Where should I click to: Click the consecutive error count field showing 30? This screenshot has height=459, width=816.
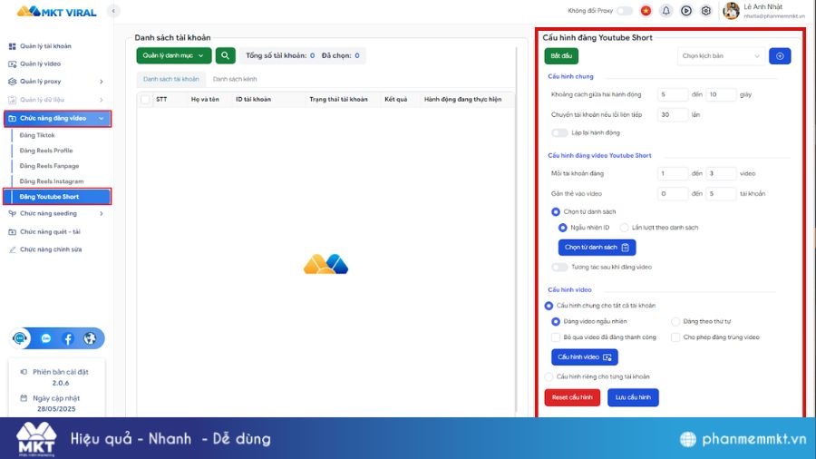click(673, 115)
